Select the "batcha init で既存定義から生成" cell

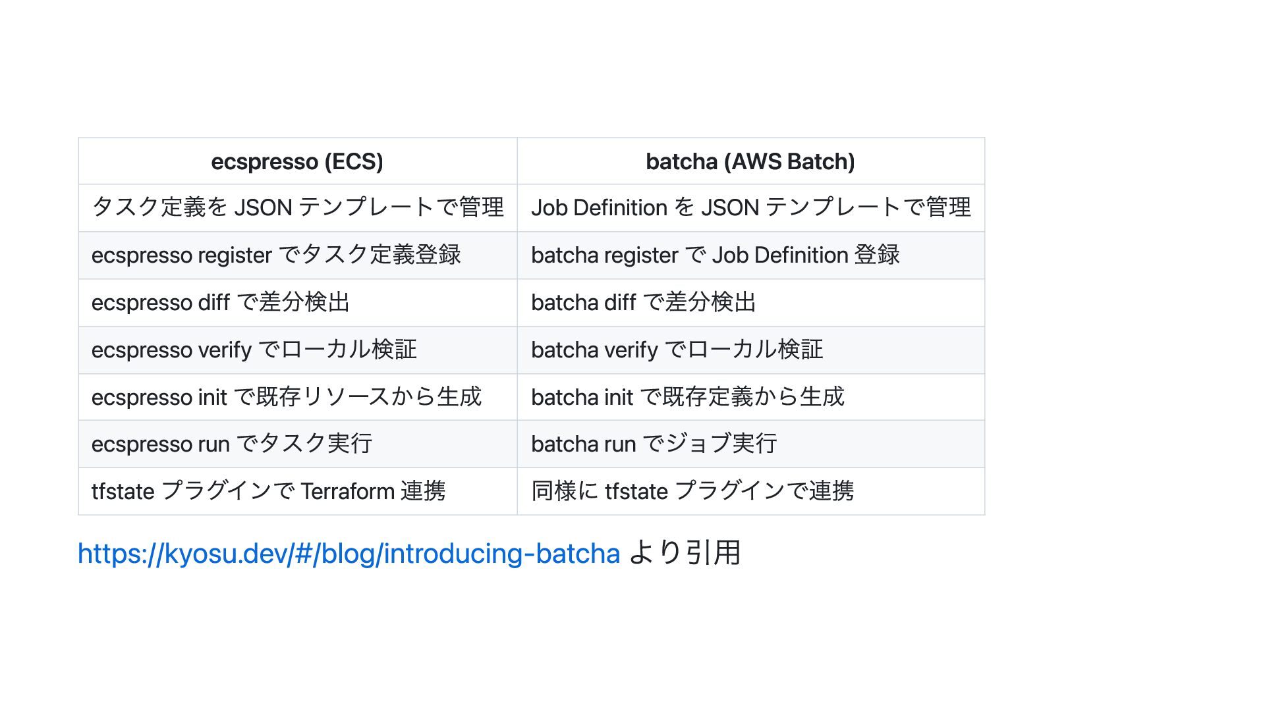(687, 397)
